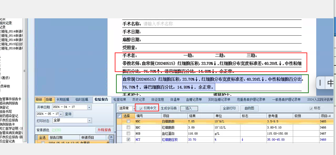Check the HGB row selection box

pyautogui.click(x=128, y=134)
